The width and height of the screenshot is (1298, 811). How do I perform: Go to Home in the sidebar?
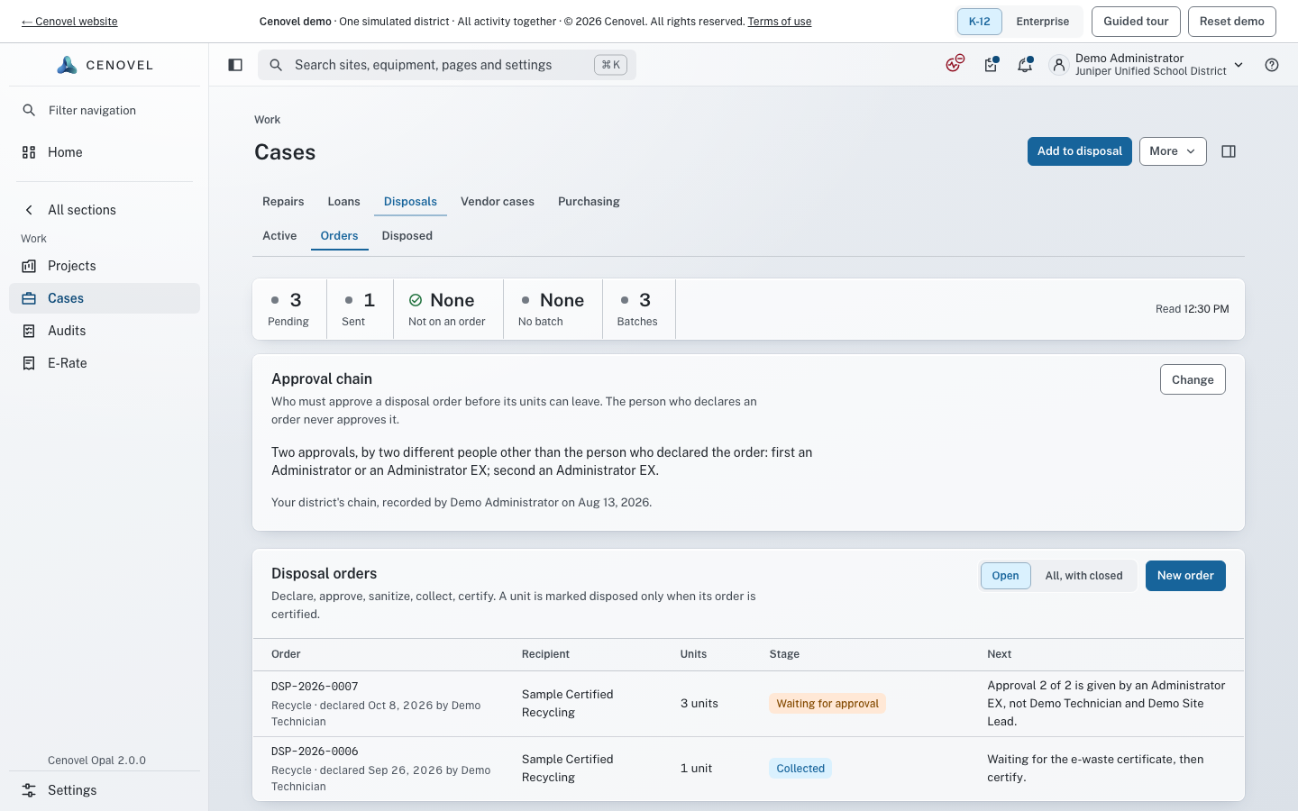[105, 152]
